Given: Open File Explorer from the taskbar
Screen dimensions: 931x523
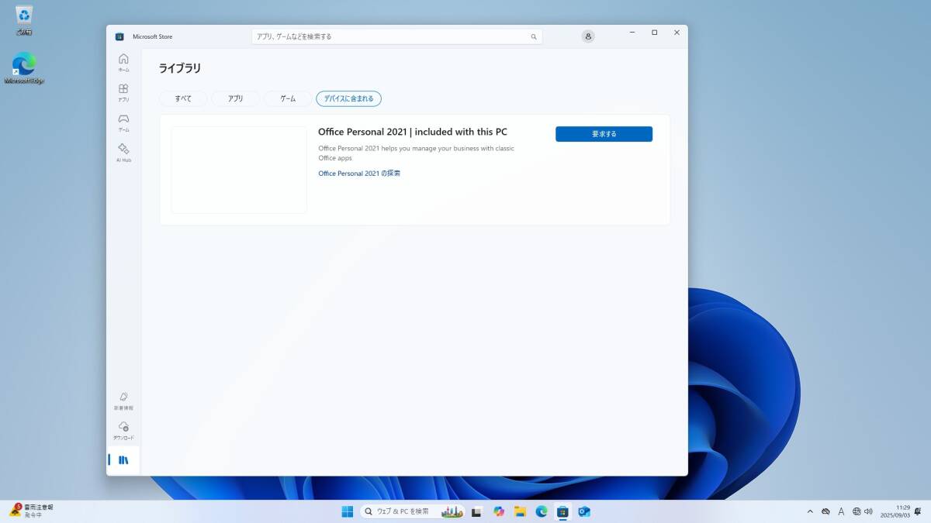Looking at the screenshot, I should pos(520,511).
